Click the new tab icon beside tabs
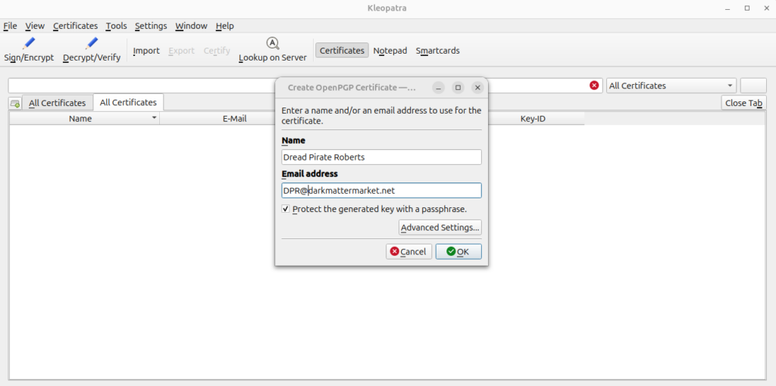 15,103
